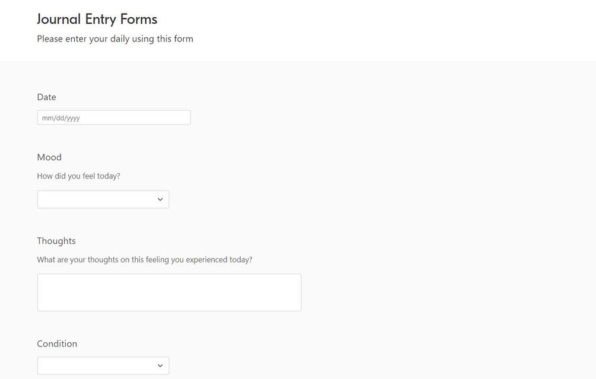The height and width of the screenshot is (379, 596).
Task: Click the word 'form' ending the subtitle
Action: click(x=184, y=39)
